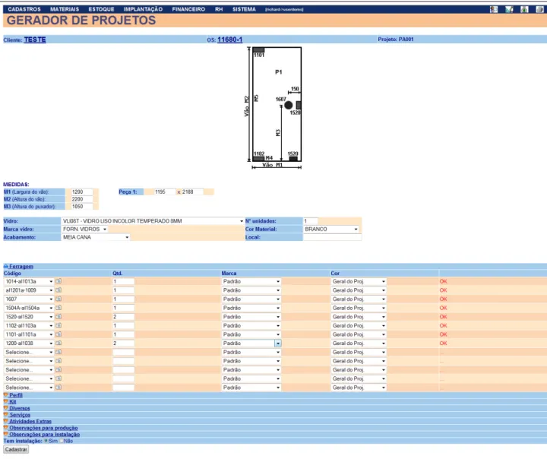Open the FINANCEIRO menu

[188, 9]
